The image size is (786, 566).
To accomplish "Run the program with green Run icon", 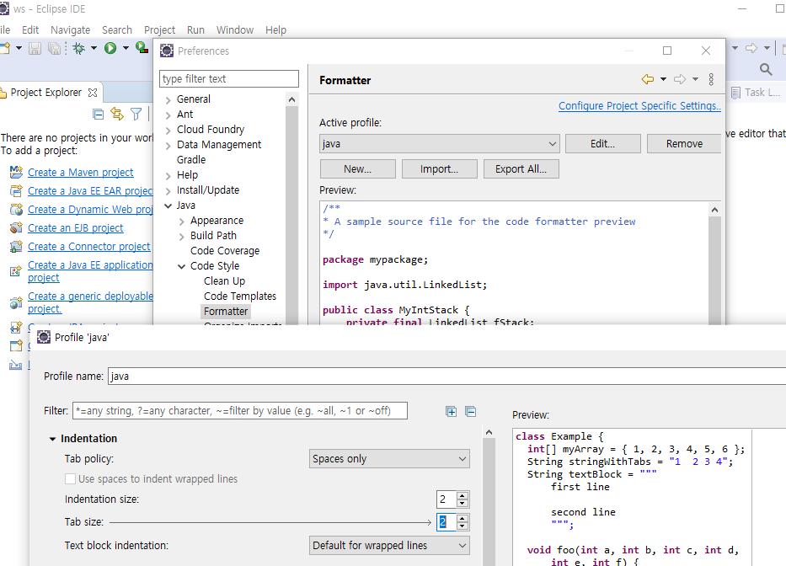I will pyautogui.click(x=110, y=48).
